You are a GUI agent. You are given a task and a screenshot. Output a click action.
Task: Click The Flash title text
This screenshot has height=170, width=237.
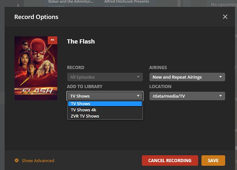click(81, 41)
